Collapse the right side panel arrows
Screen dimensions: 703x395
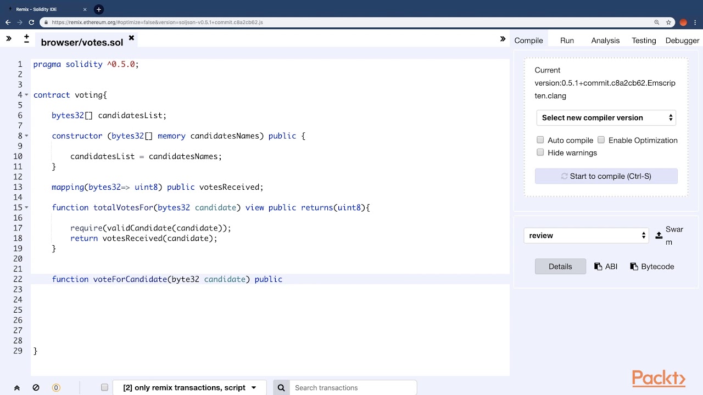pyautogui.click(x=503, y=39)
